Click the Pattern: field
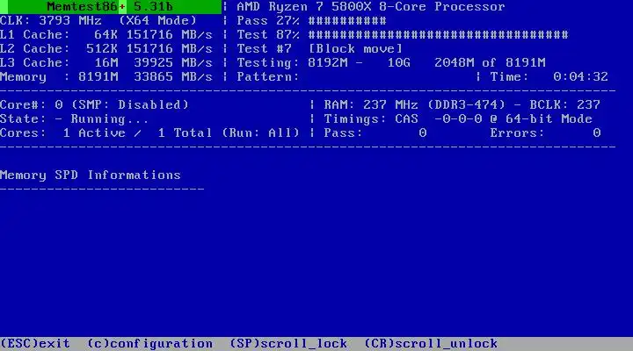The height and width of the screenshot is (351, 633). (267, 77)
